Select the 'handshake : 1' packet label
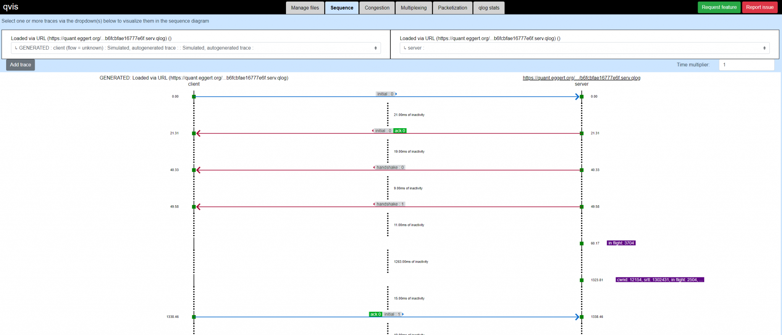This screenshot has width=782, height=335. click(x=390, y=204)
